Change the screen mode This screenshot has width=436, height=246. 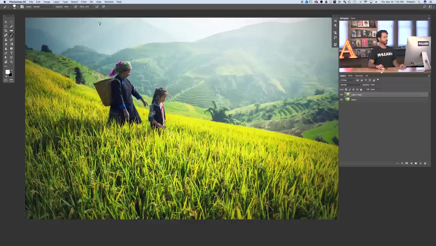(11, 80)
